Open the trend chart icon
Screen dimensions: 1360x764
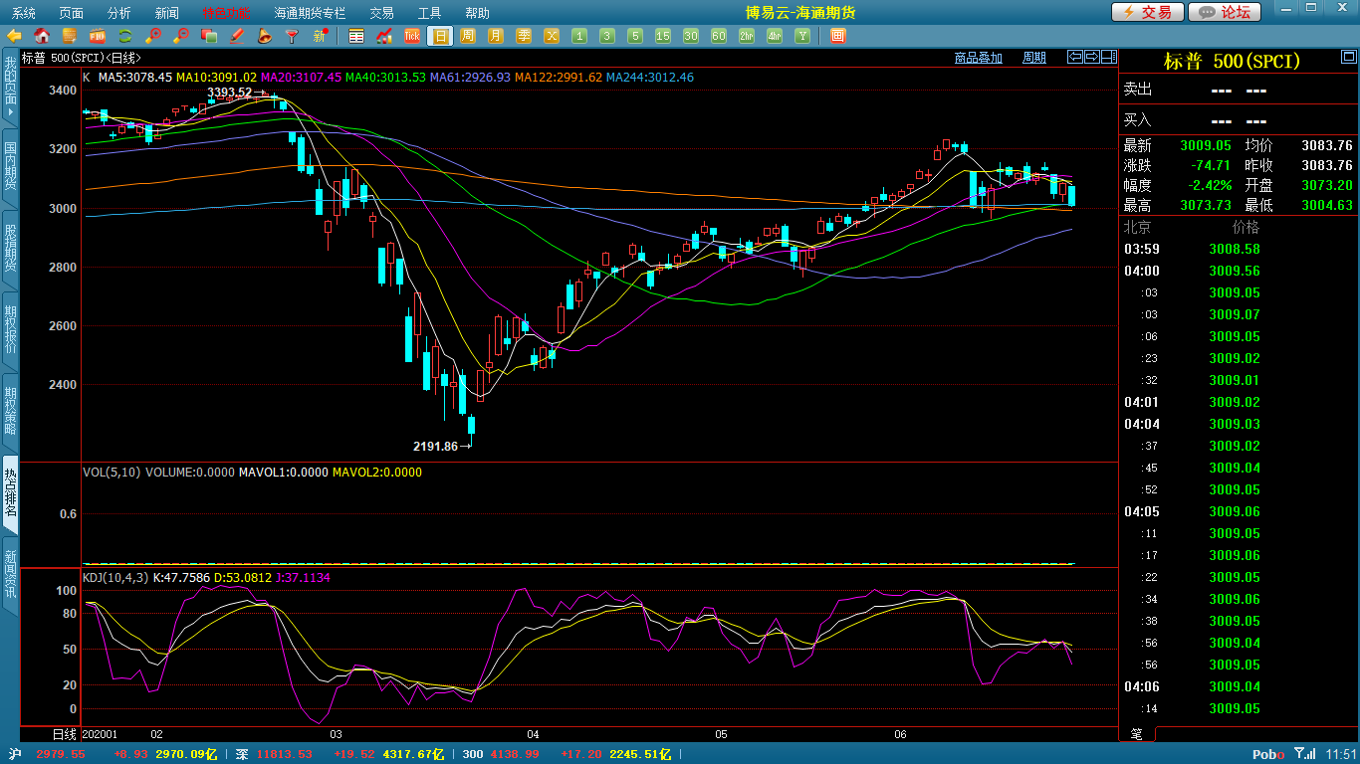pyautogui.click(x=384, y=36)
